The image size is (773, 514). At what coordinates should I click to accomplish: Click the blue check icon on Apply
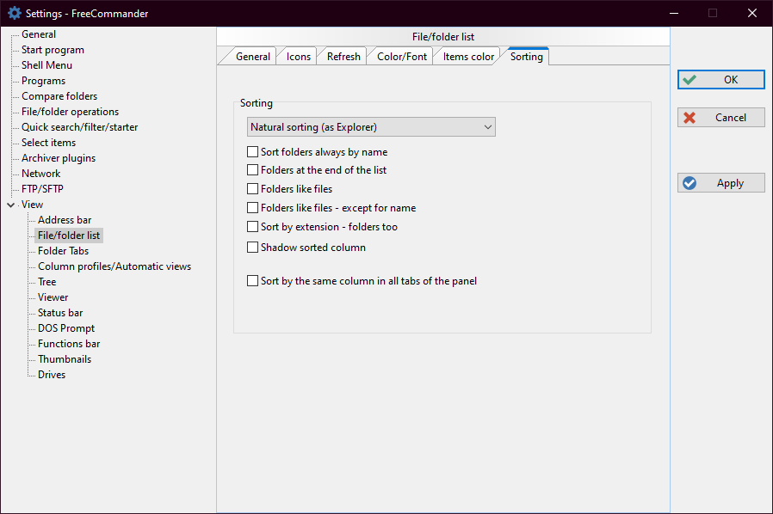690,183
